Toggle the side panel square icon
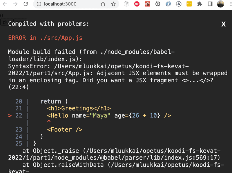This screenshot has width=232, height=173. coord(210,4)
